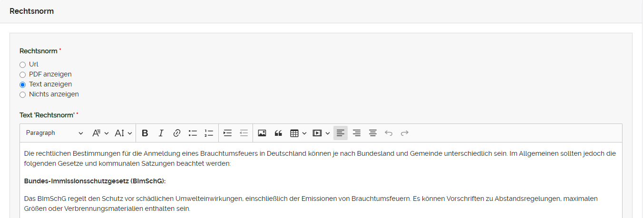Open the insert media menu

pyautogui.click(x=321, y=133)
